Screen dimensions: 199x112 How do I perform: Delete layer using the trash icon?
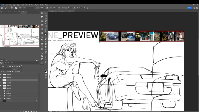(x=37, y=111)
